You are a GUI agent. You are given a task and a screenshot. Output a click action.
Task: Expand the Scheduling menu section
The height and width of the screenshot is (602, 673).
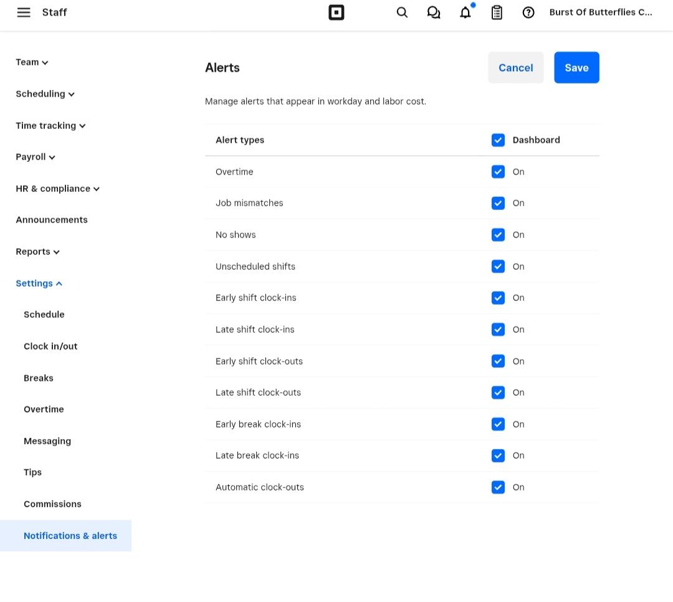[45, 94]
